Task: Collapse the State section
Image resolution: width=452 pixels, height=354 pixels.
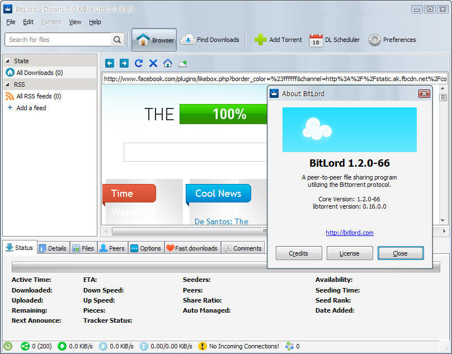Action: 7,61
